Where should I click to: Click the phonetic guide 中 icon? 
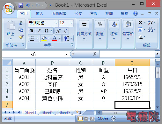[x=66, y=38]
